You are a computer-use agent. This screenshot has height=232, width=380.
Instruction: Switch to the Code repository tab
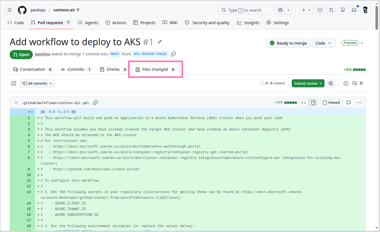coord(16,23)
